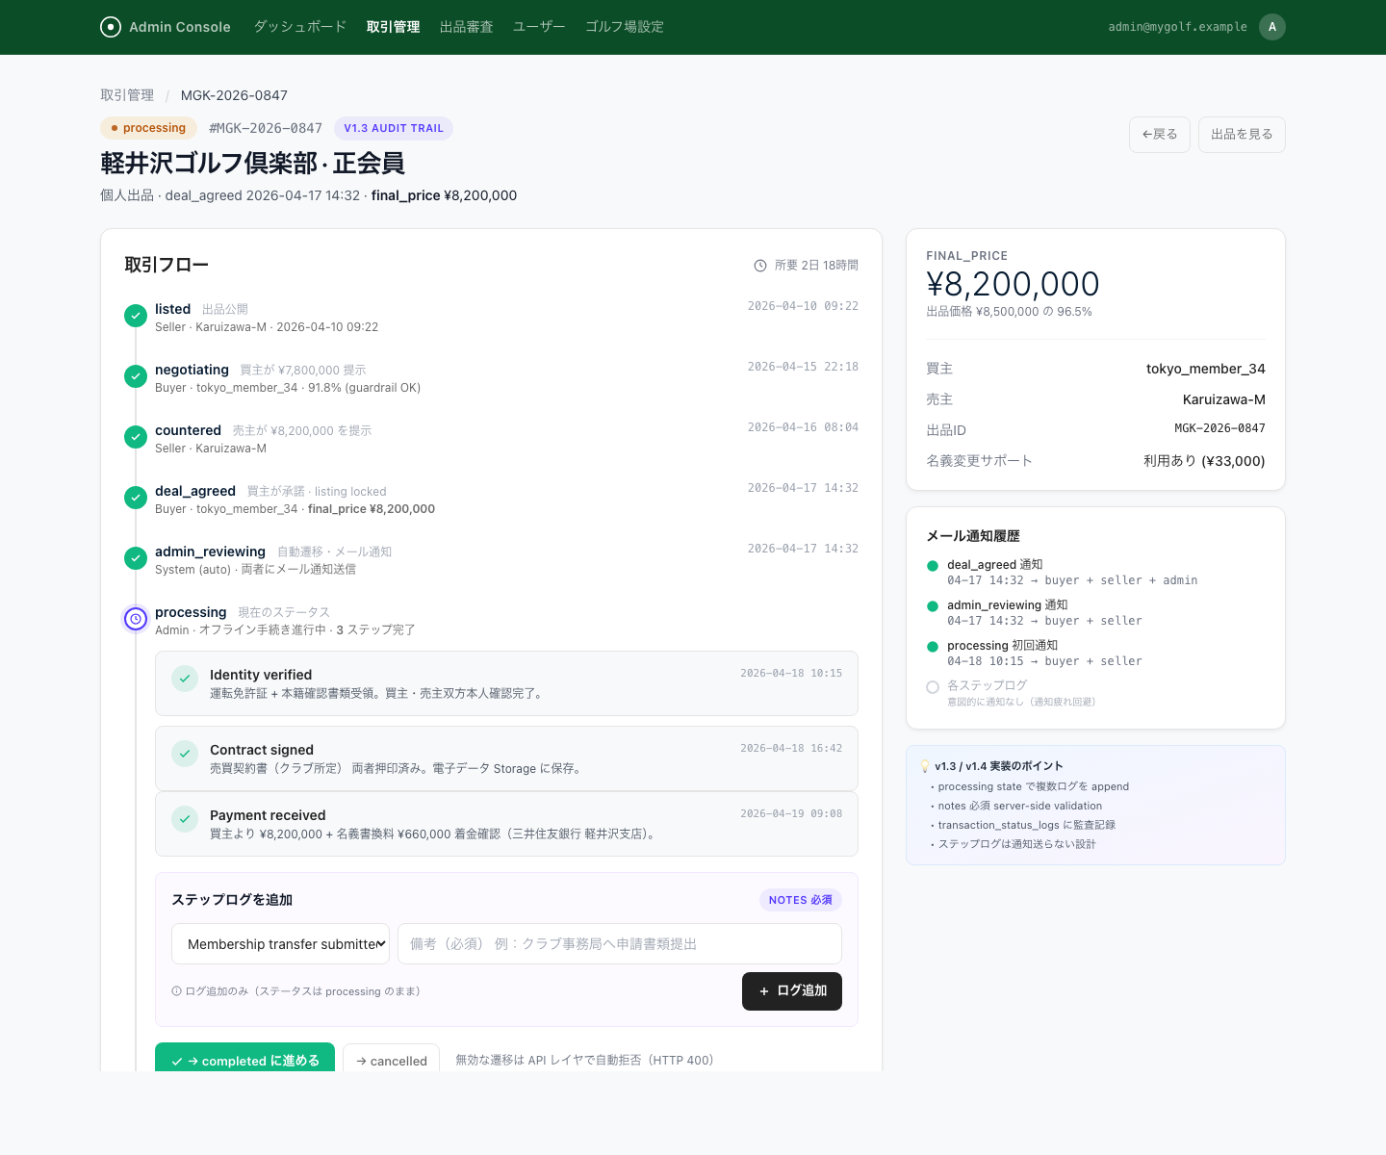Click the processing clock status icon

point(136,619)
